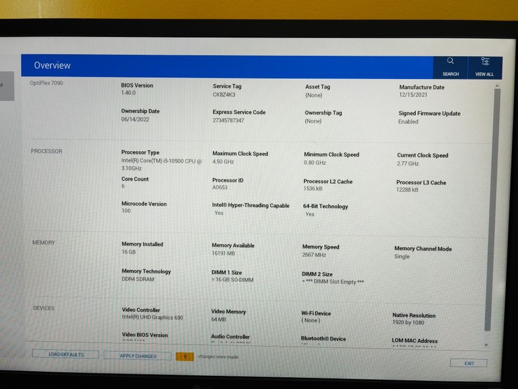Click Hyper-Threading Capable Yes value
The image size is (518, 389).
point(219,213)
